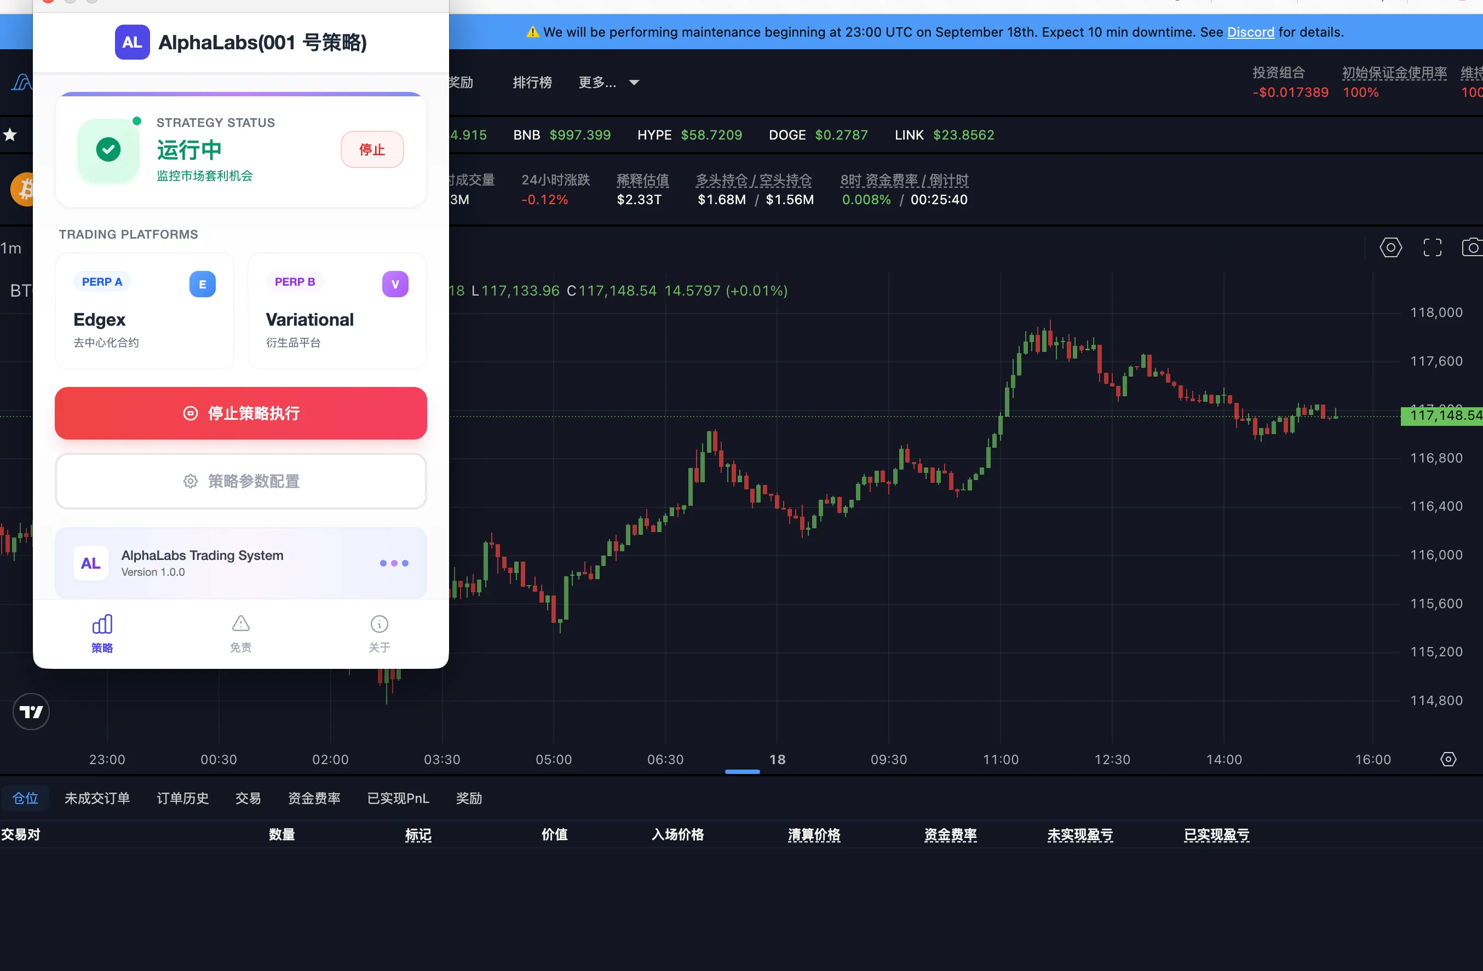Image resolution: width=1483 pixels, height=971 pixels.
Task: Click the DOGE $0.2787 ticker
Action: tap(818, 135)
